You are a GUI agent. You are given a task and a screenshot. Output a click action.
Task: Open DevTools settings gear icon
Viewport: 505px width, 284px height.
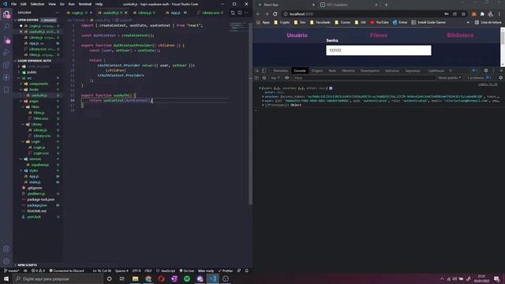pos(486,70)
